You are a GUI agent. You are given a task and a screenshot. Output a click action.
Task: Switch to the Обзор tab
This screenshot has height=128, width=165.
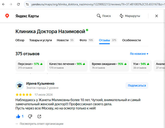20,40
